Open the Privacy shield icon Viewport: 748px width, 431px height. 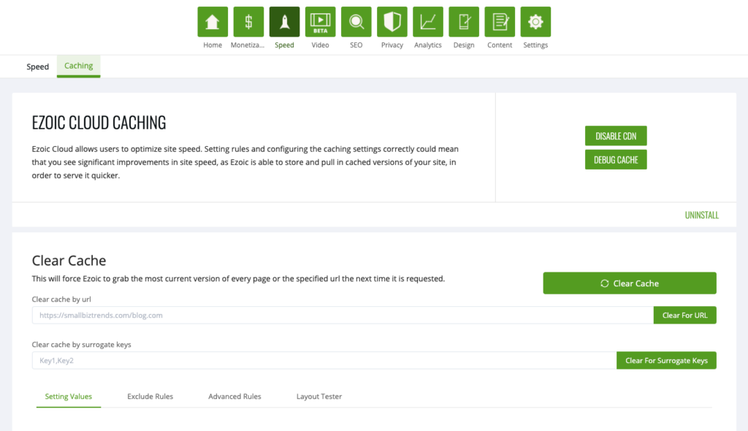coord(392,21)
